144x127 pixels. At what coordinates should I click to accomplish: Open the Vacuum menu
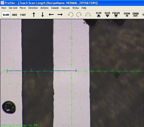65,8
